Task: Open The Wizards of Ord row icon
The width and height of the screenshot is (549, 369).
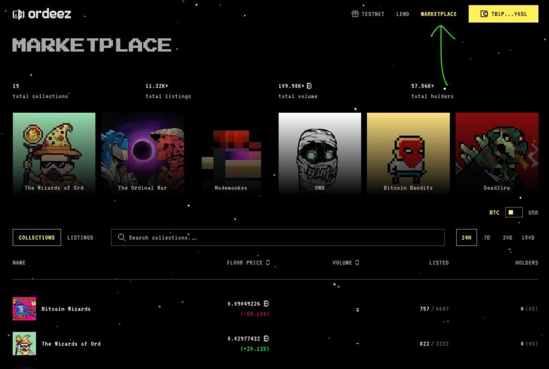Action: tap(24, 343)
